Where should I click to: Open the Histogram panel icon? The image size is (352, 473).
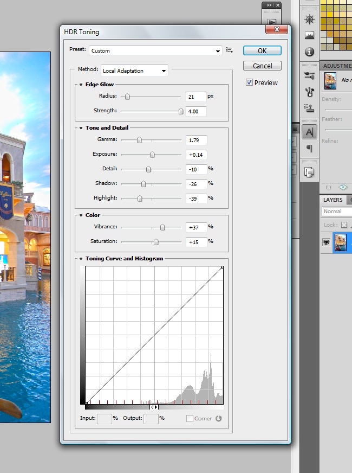click(310, 36)
